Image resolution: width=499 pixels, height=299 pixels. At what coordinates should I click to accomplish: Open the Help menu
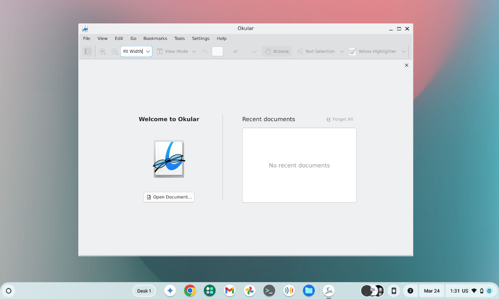(x=222, y=38)
